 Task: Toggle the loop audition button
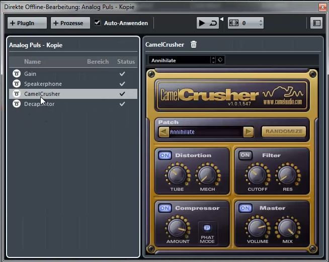(213, 23)
